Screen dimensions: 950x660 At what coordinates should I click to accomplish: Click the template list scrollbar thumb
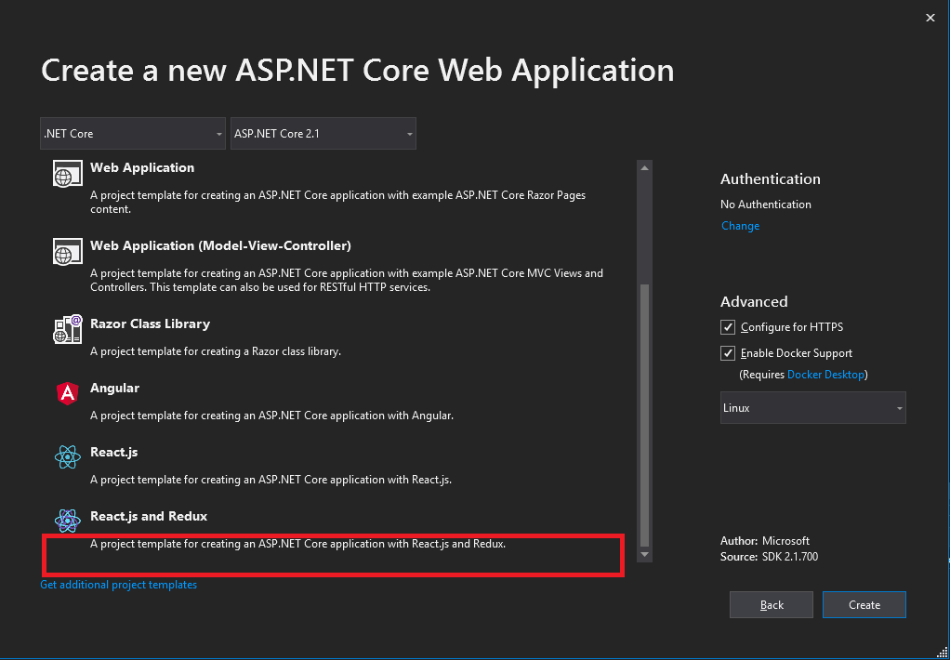click(x=645, y=416)
